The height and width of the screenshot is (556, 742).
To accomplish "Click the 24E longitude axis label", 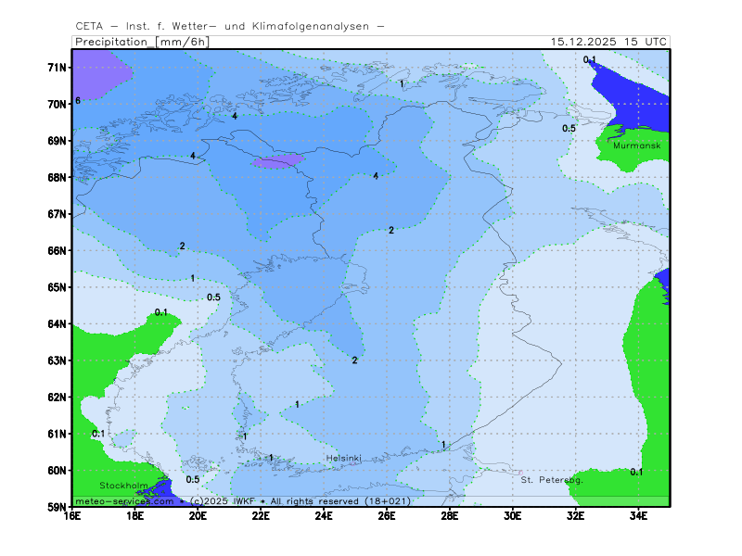I will pyautogui.click(x=324, y=515).
